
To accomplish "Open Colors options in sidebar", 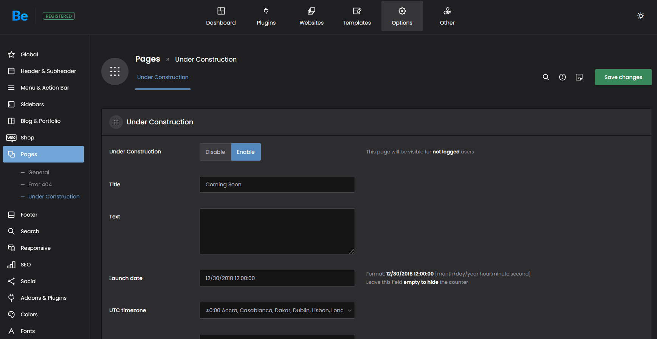I will click(x=43, y=314).
